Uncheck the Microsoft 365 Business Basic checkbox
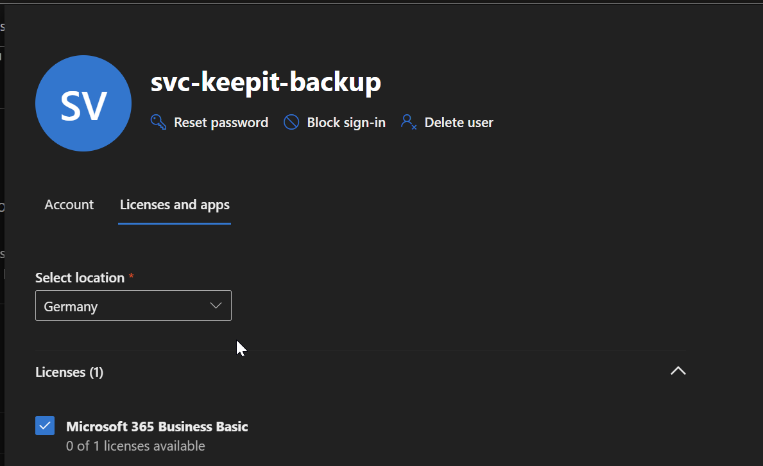The width and height of the screenshot is (763, 466). coord(45,426)
